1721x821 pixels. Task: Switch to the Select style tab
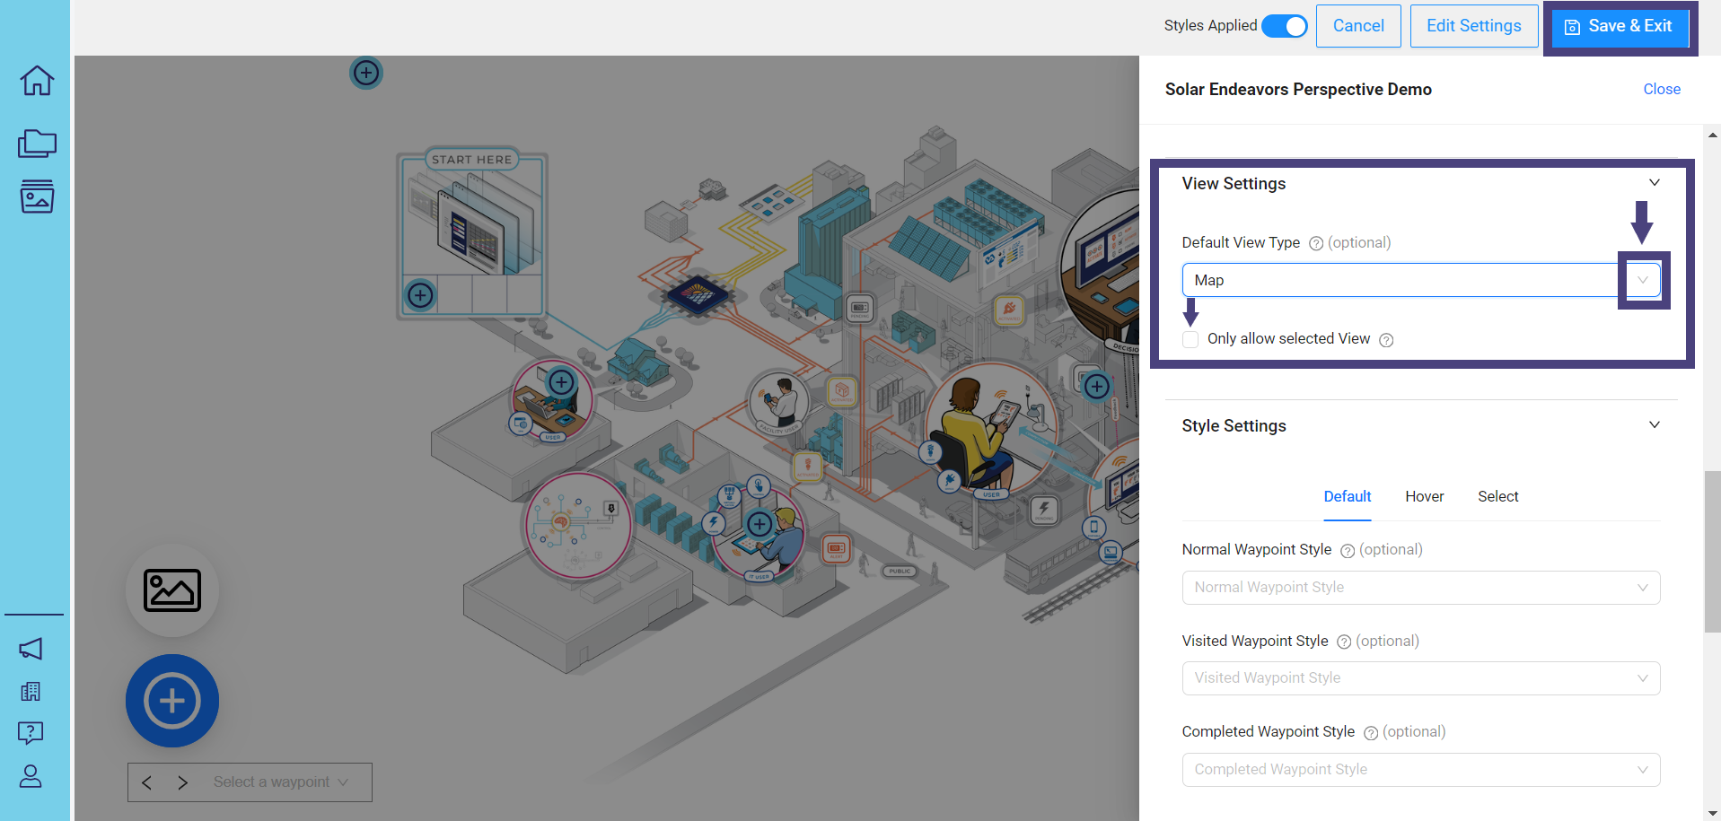pos(1497,496)
